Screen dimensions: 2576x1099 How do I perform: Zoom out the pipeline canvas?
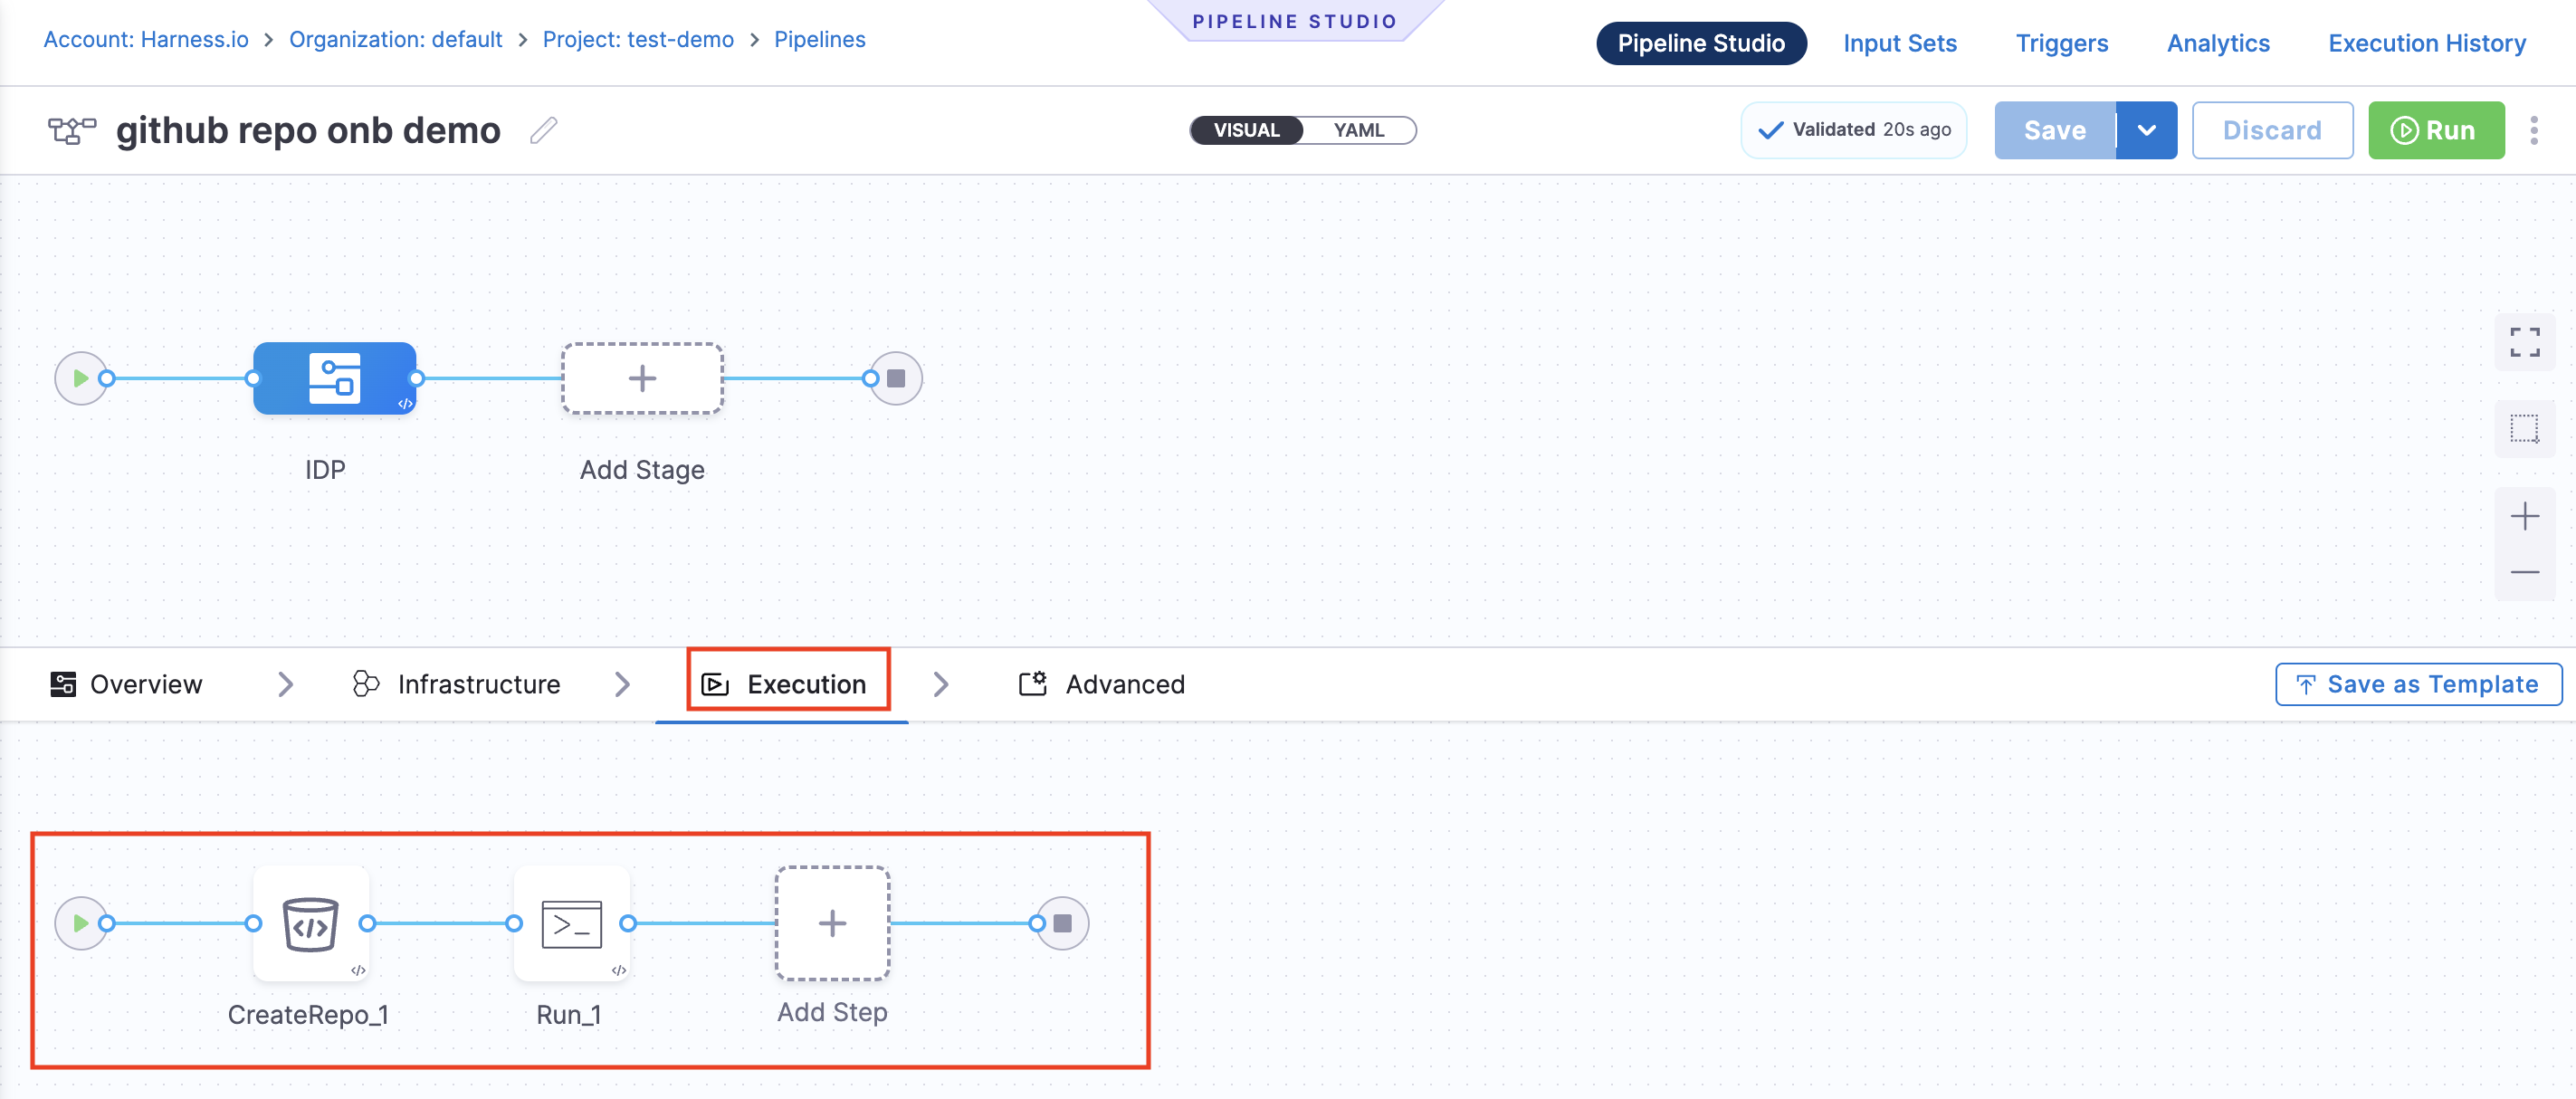coord(2524,572)
